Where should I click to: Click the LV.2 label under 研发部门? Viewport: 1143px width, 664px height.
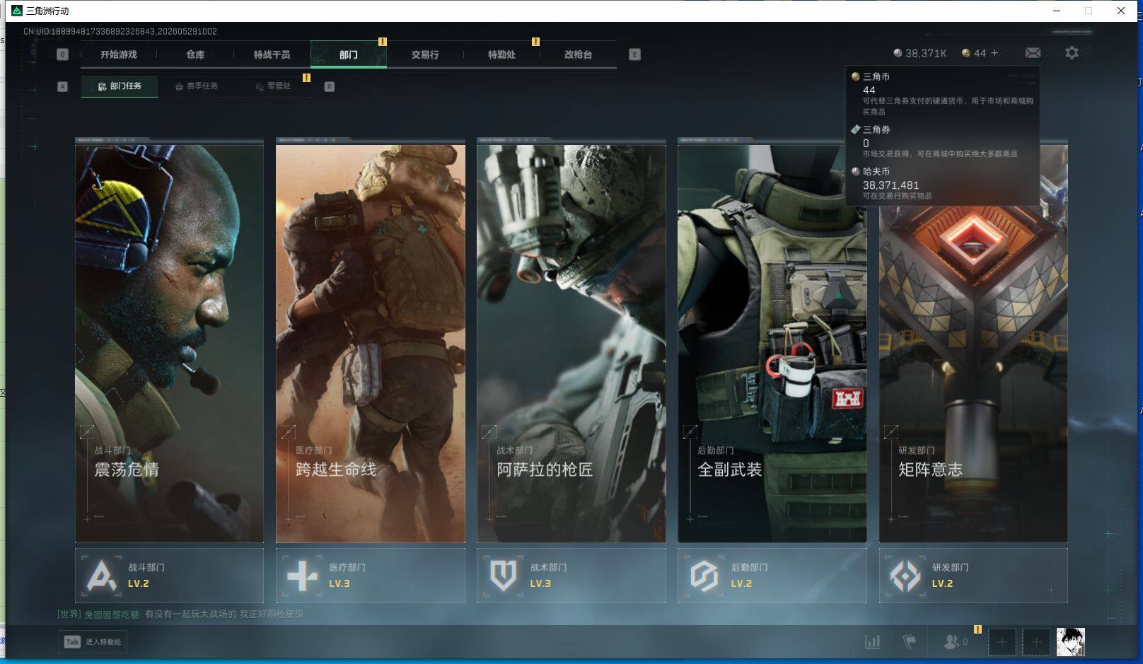(x=942, y=583)
